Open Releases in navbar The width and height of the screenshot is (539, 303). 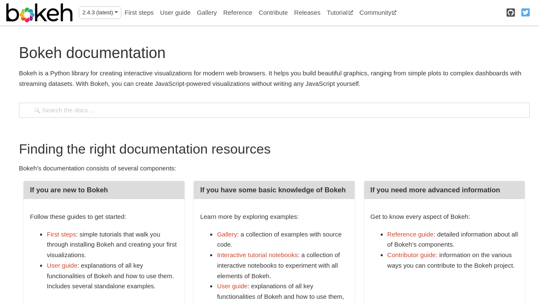(x=307, y=13)
